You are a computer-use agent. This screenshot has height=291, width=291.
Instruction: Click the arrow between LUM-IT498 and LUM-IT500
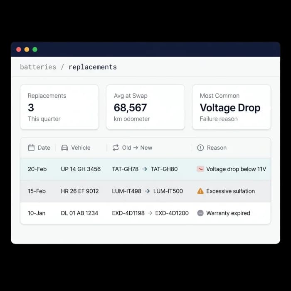pos(147,191)
